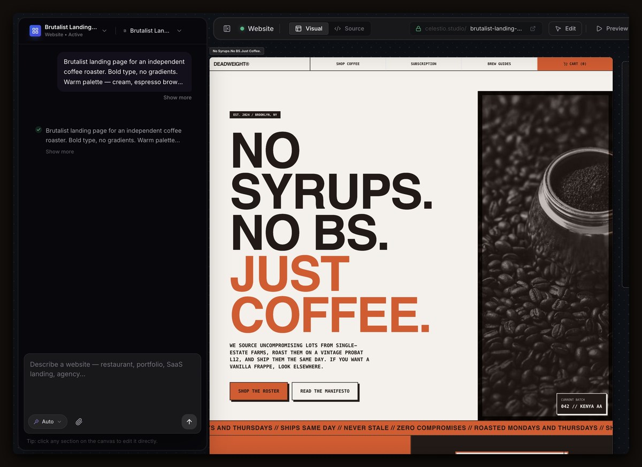
Task: Click the Preview button
Action: (612, 28)
